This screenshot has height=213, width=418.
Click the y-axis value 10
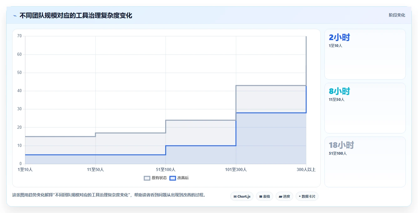pyautogui.click(x=19, y=146)
